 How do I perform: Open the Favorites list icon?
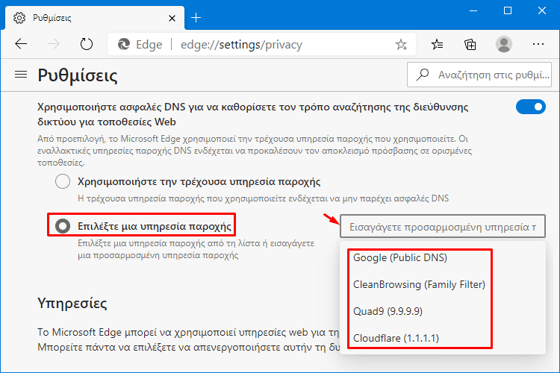coord(437,44)
